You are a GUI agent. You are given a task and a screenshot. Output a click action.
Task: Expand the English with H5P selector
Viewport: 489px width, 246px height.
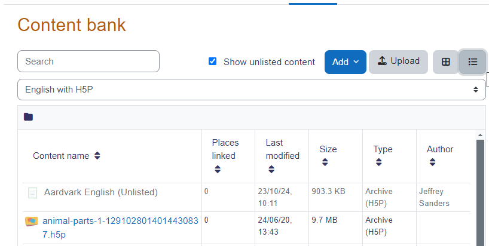tap(251, 90)
